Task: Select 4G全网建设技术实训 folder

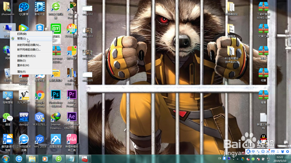Action: pyautogui.click(x=231, y=55)
